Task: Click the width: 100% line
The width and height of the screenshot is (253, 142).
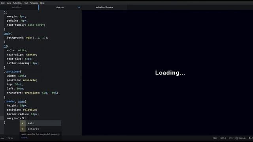Action: pyautogui.click(x=16, y=76)
